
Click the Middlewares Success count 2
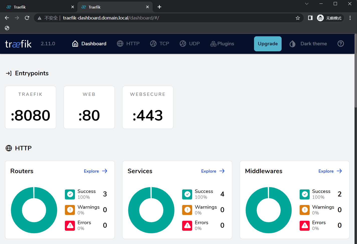339,194
